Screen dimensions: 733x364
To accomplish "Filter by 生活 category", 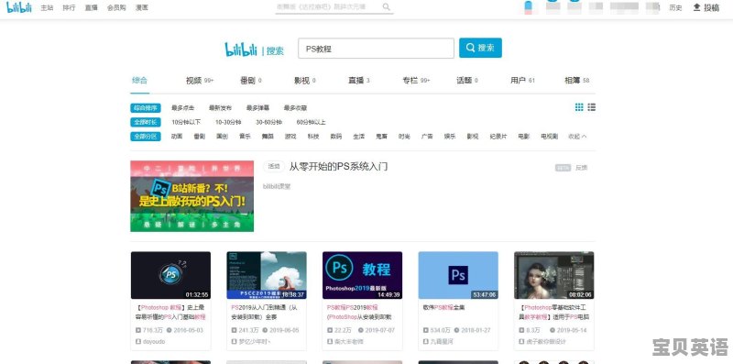I will (x=358, y=137).
